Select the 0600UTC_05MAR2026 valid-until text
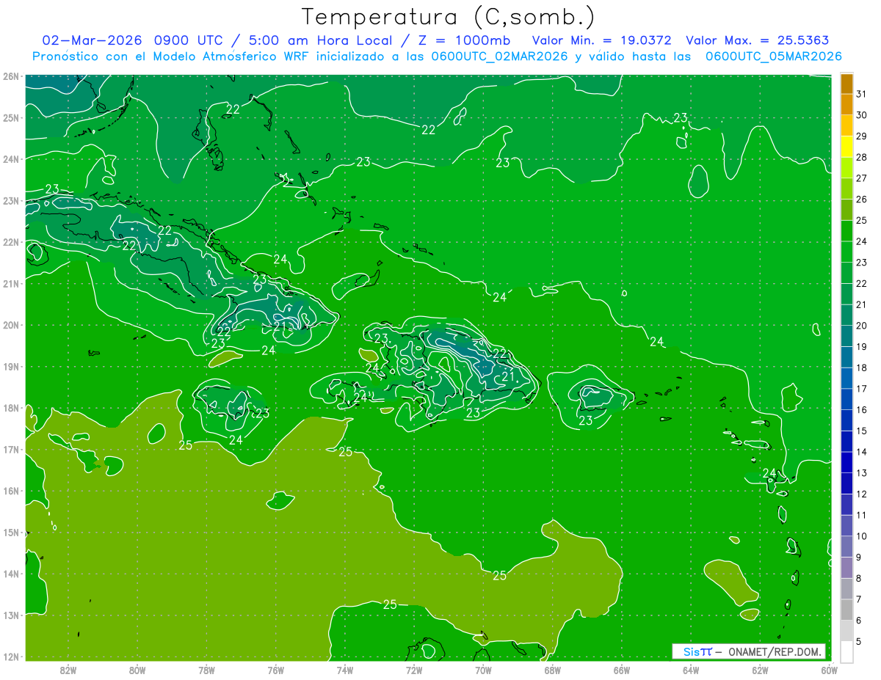Screen dimensions: 881x680 tap(772, 56)
